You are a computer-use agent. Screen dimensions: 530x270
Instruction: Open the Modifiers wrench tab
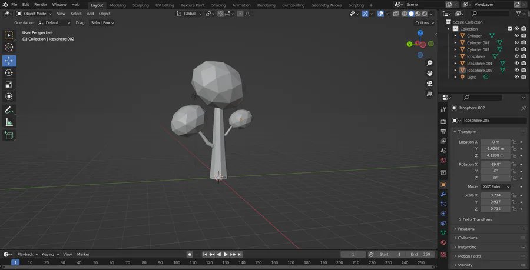(443, 194)
